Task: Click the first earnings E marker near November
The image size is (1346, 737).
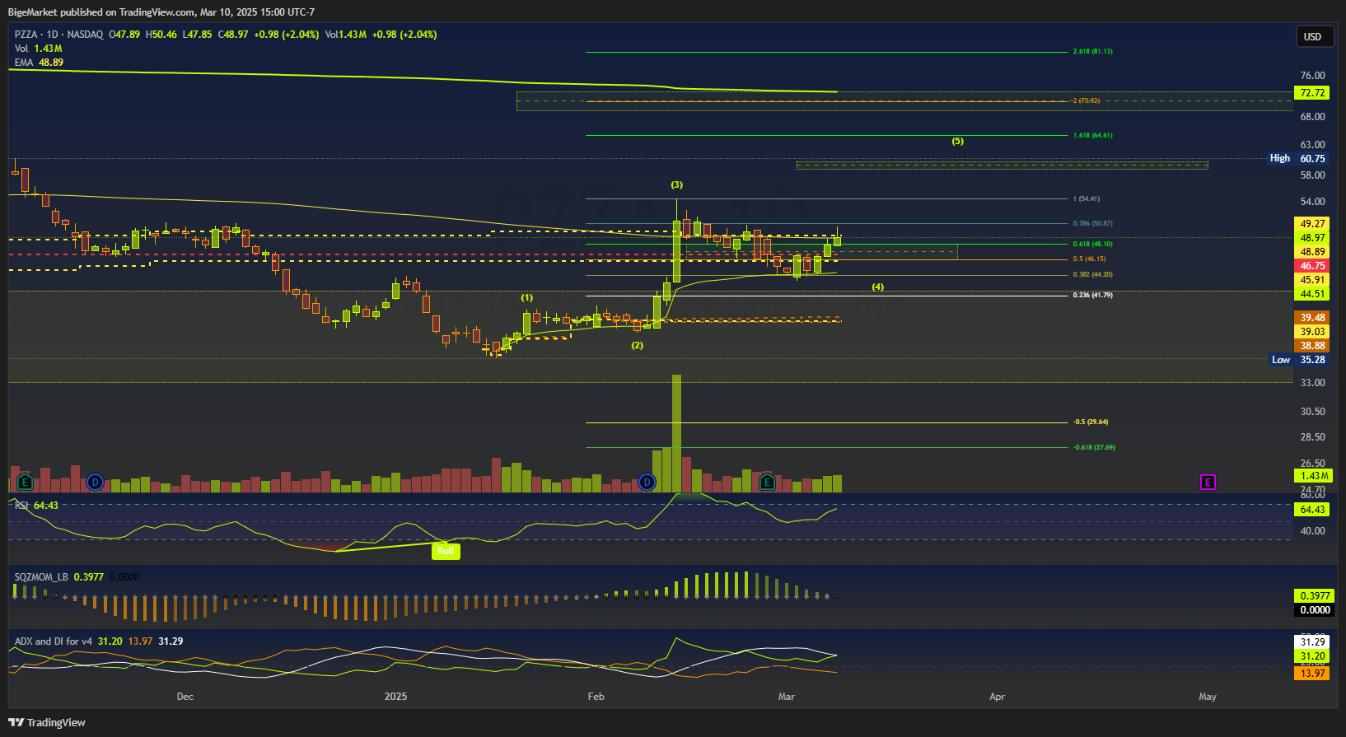Action: 25,482
